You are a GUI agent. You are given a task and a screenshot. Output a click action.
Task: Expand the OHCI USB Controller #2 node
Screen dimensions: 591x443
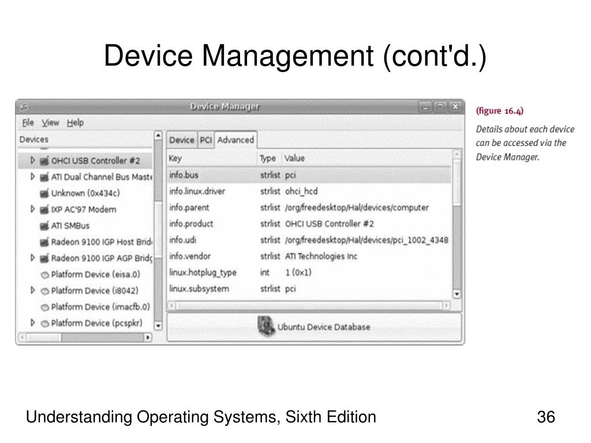click(32, 160)
